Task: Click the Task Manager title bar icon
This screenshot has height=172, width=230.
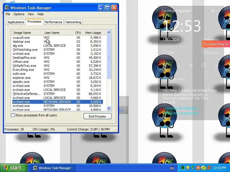Action: [x=7, y=8]
